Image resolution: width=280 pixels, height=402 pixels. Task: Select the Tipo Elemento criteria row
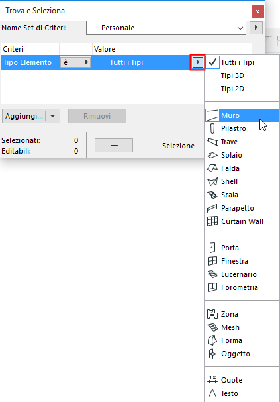tap(103, 62)
